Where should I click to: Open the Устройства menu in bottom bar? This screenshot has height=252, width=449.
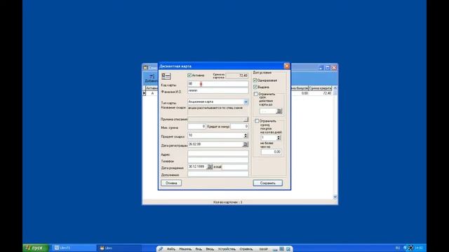[227, 249]
